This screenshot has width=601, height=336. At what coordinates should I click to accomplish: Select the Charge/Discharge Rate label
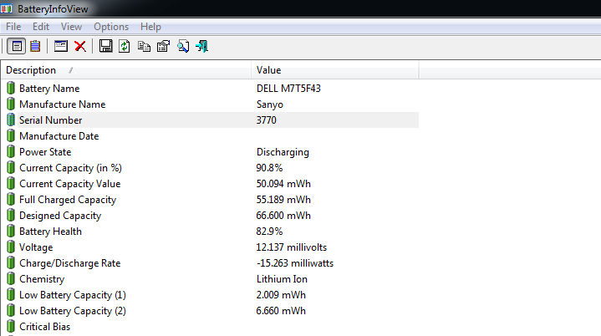point(69,263)
